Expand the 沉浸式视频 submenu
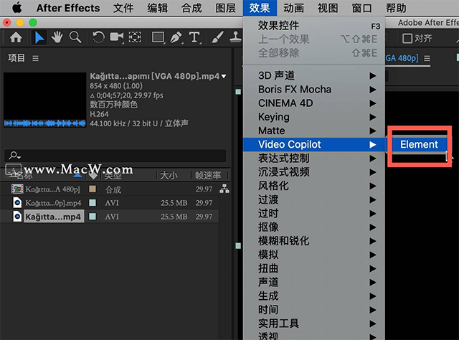 (x=314, y=172)
